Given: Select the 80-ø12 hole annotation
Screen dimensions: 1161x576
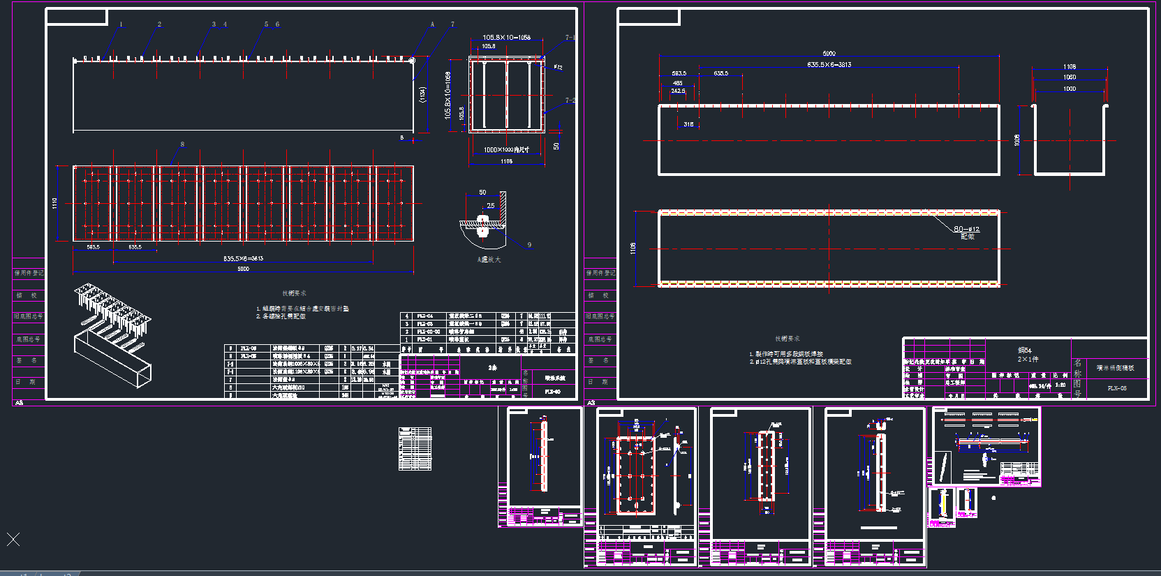Looking at the screenshot, I should 967,229.
